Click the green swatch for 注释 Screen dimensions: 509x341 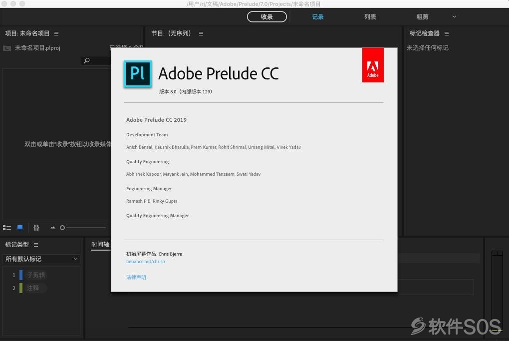(21, 288)
